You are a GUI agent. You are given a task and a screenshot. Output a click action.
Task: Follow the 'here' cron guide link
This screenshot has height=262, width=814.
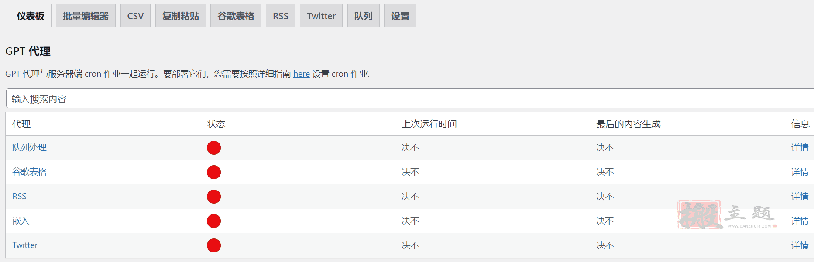302,74
